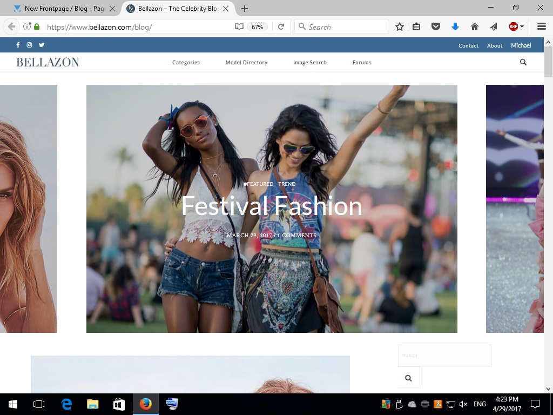
Task: Toggle Reader View in the address bar
Action: tap(239, 26)
